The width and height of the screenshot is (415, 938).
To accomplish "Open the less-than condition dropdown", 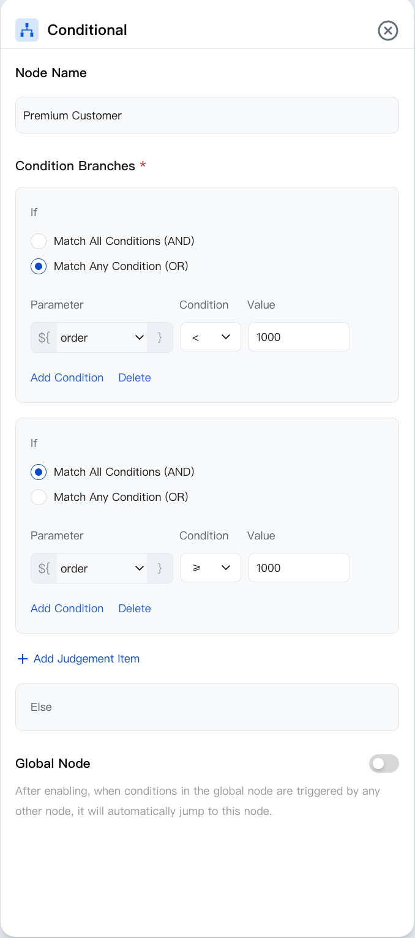I will tap(211, 337).
